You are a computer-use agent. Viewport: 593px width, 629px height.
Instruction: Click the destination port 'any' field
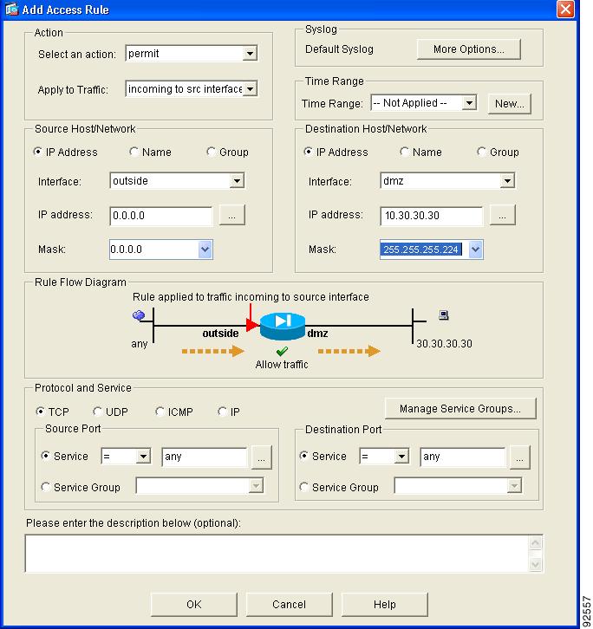(x=462, y=457)
